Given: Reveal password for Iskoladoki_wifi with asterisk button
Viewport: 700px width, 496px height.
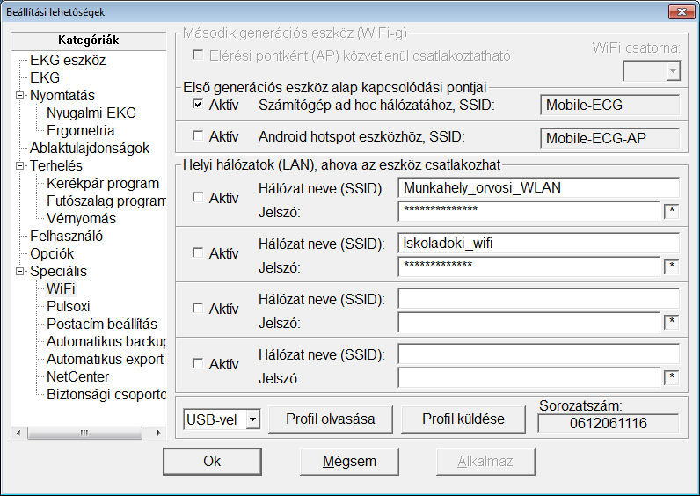Looking at the screenshot, I should [672, 267].
